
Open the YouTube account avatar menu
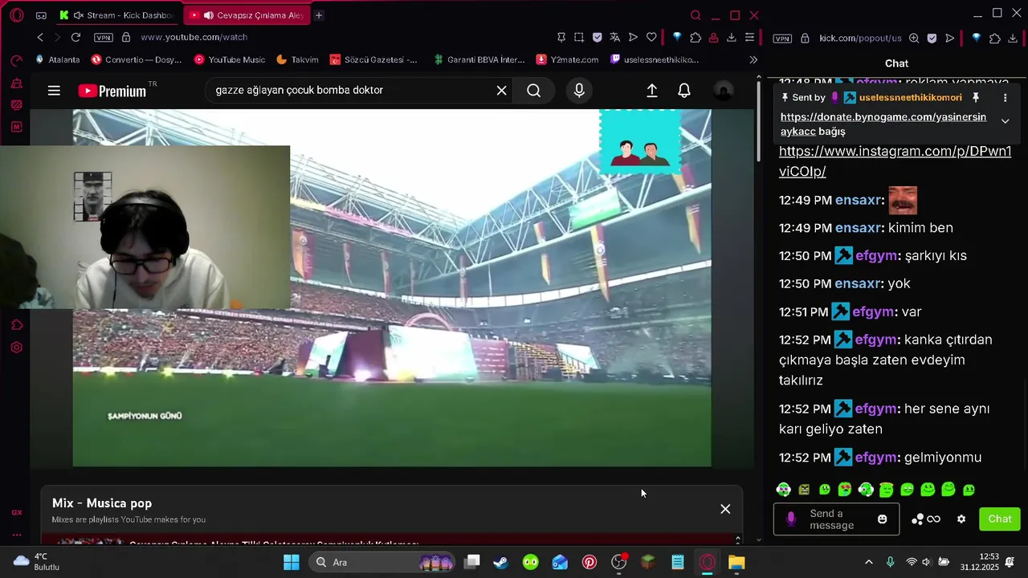click(724, 91)
